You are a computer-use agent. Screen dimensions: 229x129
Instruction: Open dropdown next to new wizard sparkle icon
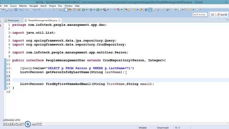pyautogui.click(x=137, y=10)
